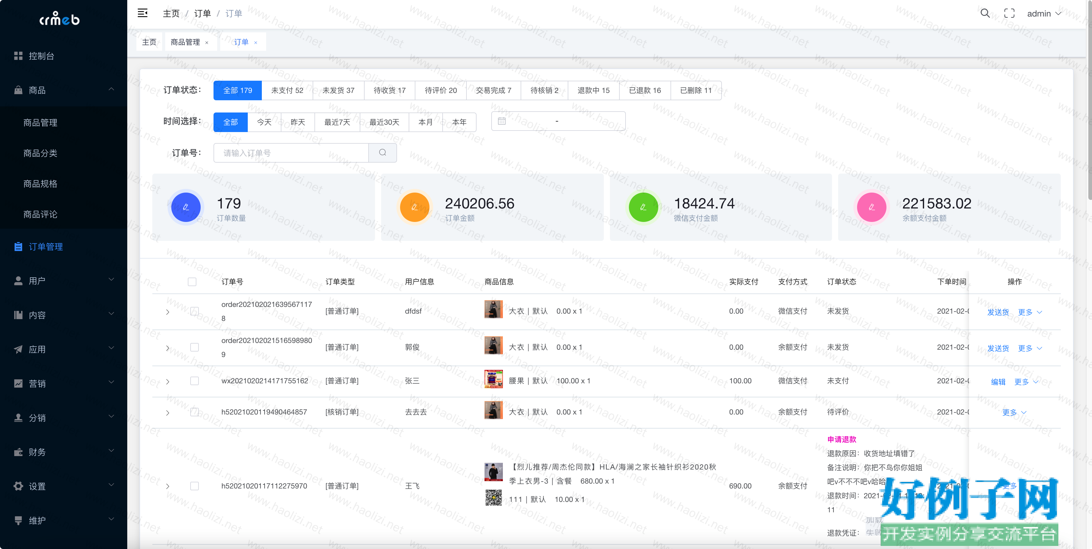Open 控制台 dashboard in sidebar

(41, 56)
